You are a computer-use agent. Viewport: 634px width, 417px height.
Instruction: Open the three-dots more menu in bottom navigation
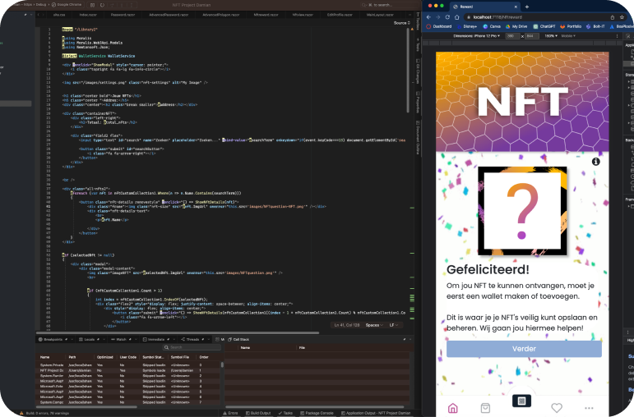tap(589, 407)
